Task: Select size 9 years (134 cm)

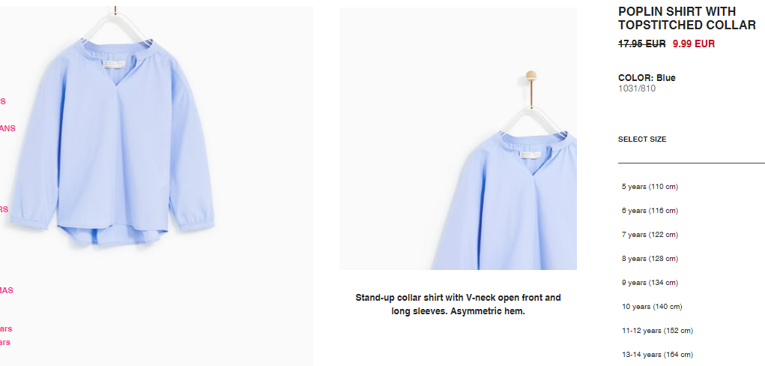Action: (x=650, y=283)
